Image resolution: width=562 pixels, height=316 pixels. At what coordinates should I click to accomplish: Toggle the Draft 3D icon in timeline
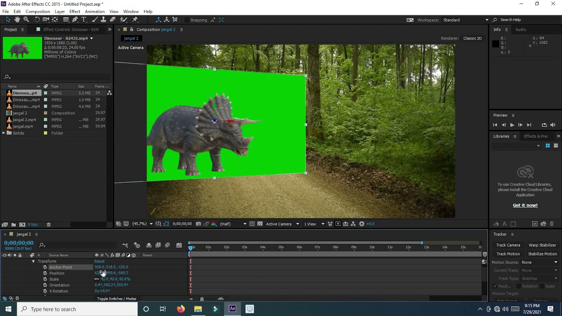(x=137, y=245)
